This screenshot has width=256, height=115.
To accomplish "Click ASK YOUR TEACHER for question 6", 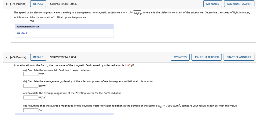I will tap(239, 4).
